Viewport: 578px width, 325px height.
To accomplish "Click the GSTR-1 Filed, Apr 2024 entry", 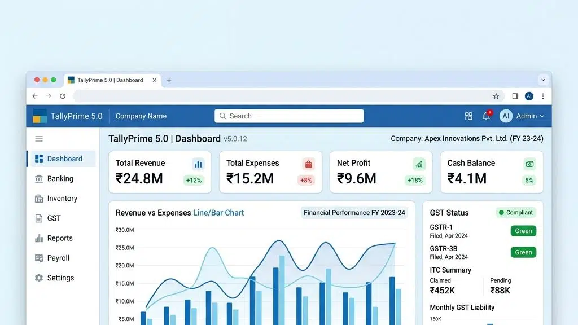I will pos(449,231).
